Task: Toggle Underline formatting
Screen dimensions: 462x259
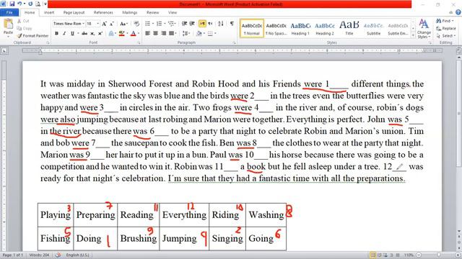Action: click(72, 34)
